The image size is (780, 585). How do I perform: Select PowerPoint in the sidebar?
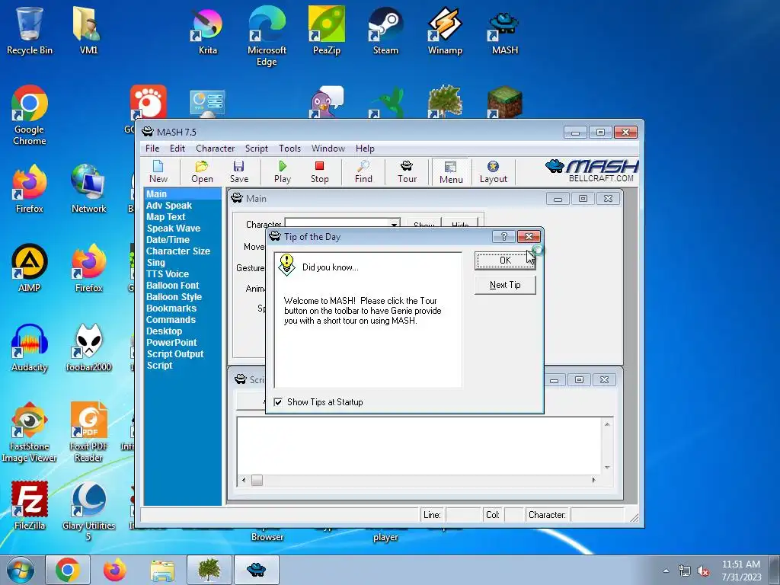click(x=171, y=343)
